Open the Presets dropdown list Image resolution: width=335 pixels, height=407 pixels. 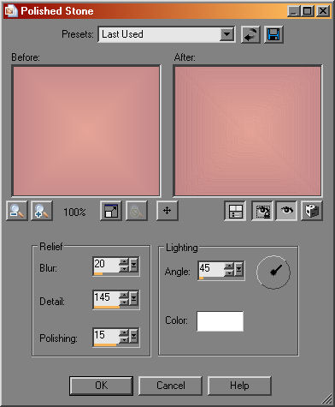227,35
